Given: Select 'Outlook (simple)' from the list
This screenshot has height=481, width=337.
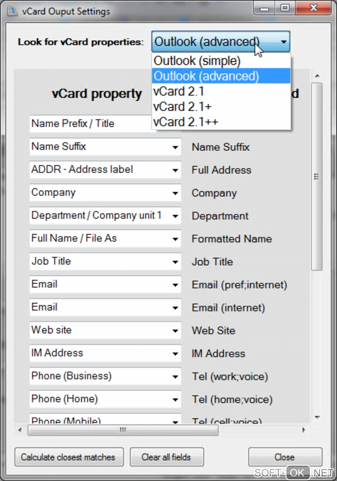Looking at the screenshot, I should click(221, 61).
